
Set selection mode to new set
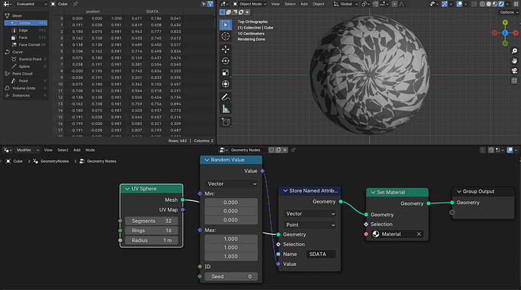coord(222,12)
